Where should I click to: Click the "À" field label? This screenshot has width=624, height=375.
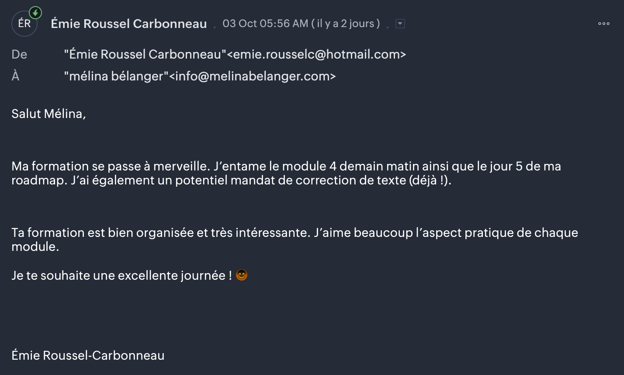pyautogui.click(x=16, y=76)
